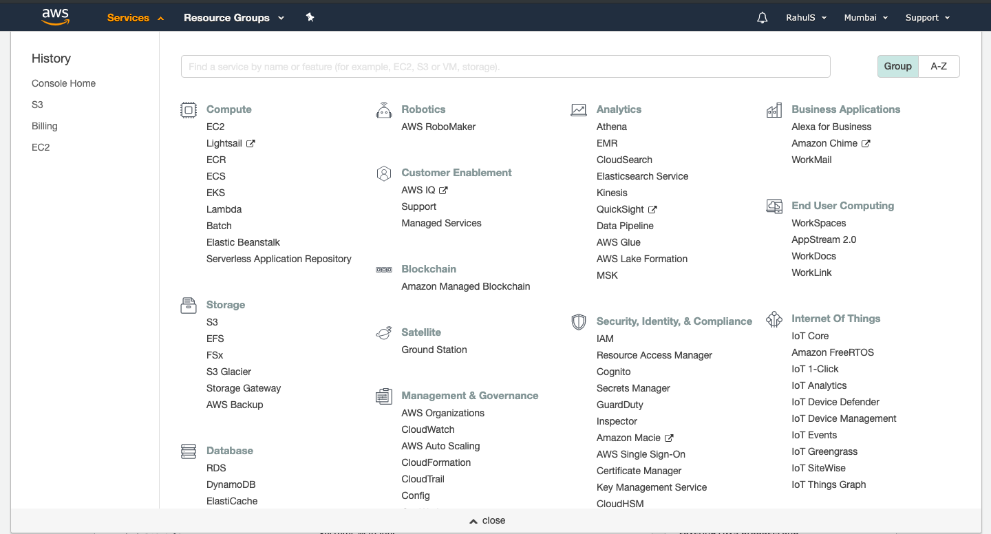991x534 pixels.
Task: Click the service search field
Action: pos(505,66)
